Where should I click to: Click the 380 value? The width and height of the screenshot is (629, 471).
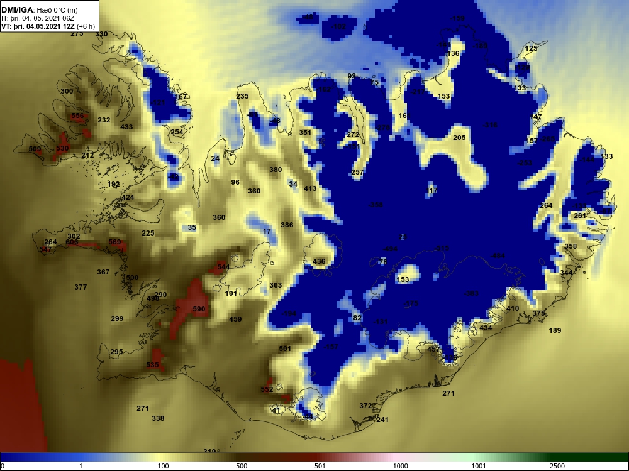(276, 170)
